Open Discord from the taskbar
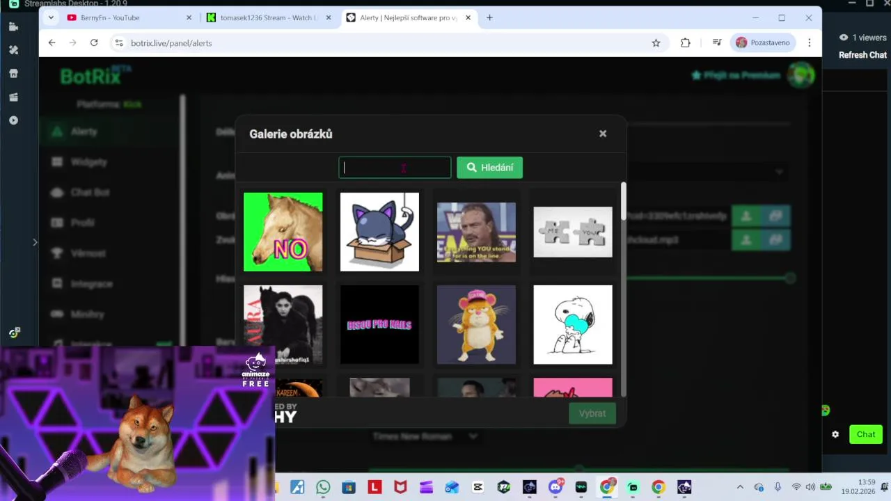This screenshot has width=891, height=501. tap(555, 487)
